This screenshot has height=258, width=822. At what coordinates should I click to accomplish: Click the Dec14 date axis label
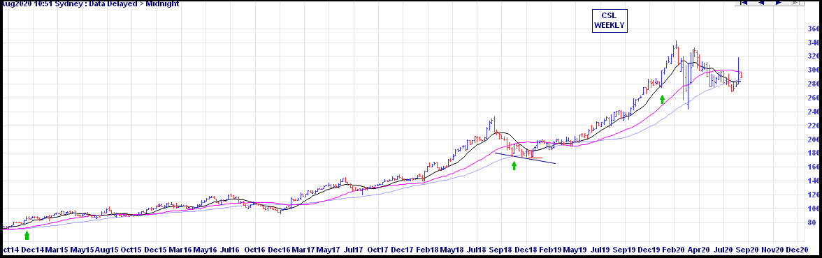tap(32, 250)
